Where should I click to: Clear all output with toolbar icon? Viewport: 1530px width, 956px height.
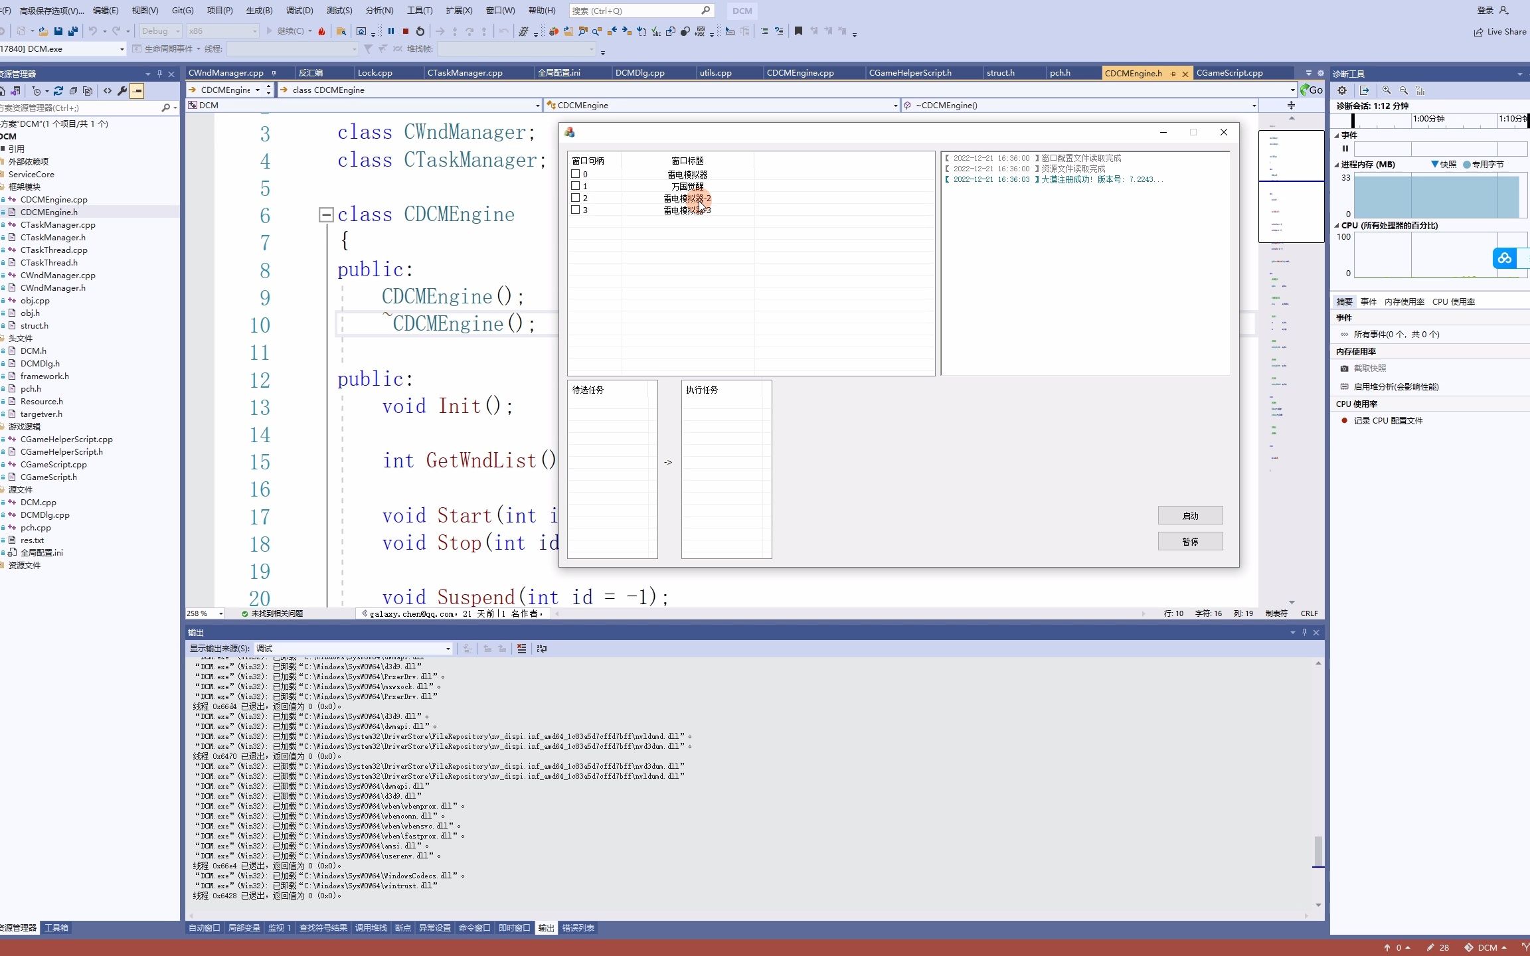click(521, 649)
